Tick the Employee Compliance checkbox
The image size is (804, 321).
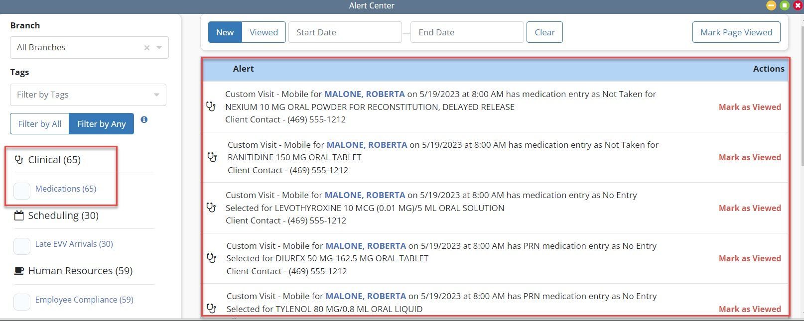[22, 302]
